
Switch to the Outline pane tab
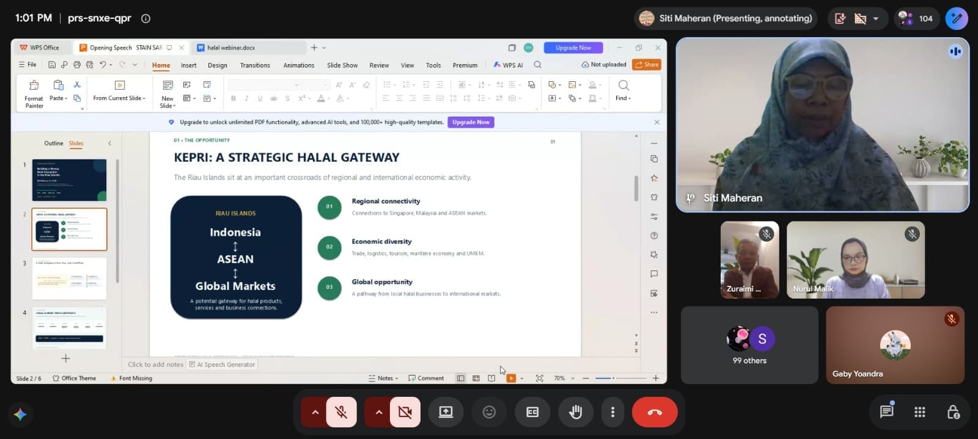coord(53,143)
